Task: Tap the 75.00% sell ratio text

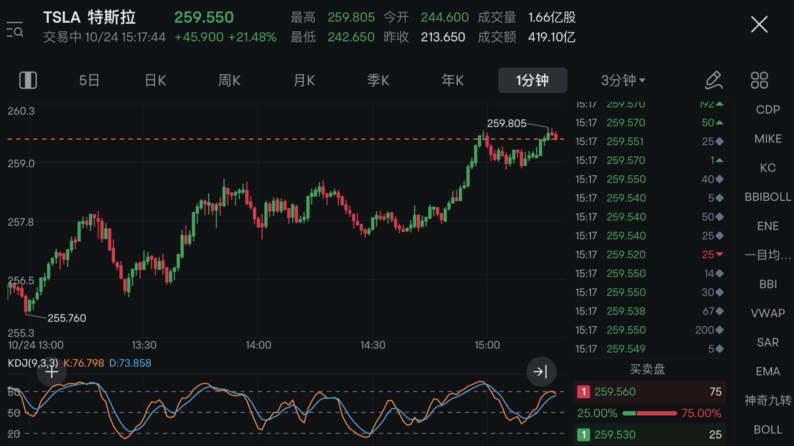Action: click(701, 413)
